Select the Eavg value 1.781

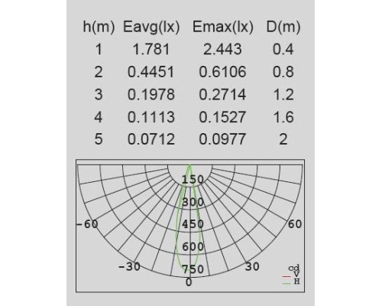click(x=151, y=50)
